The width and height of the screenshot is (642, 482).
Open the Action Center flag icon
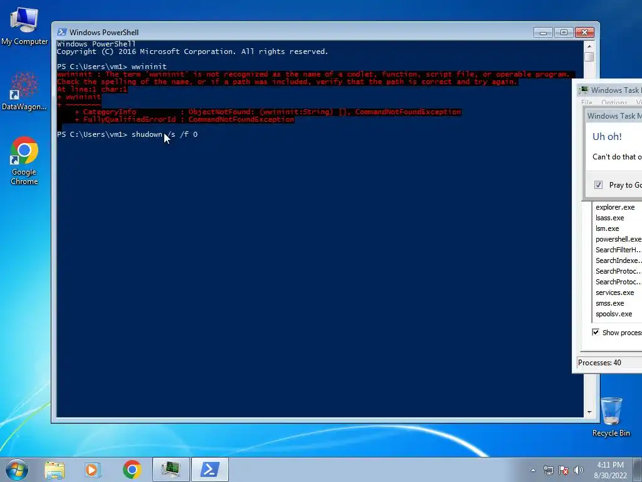(564, 470)
